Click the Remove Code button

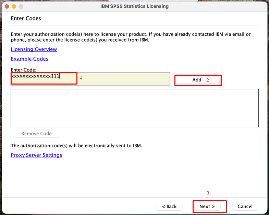tap(36, 134)
